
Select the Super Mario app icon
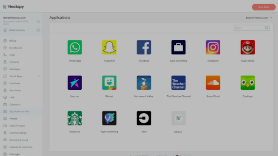click(x=248, y=47)
